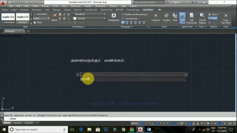Toggle Italic formatting
Viewport: 237px width, 133px height.
pyautogui.click(x=64, y=14)
